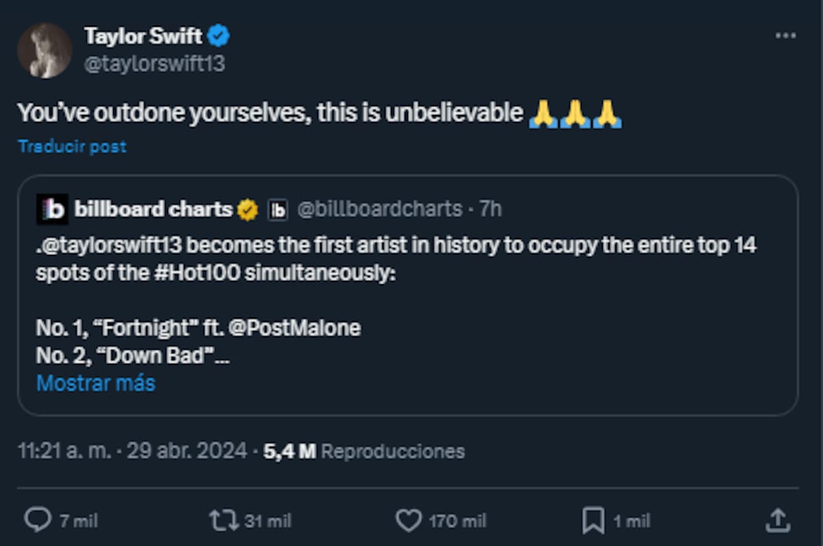
Task: Click the @billboardcharts handle
Action: (379, 210)
